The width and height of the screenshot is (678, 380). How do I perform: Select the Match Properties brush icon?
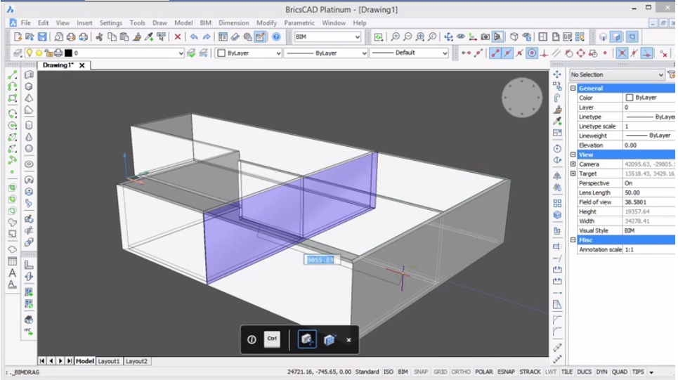pos(136,37)
